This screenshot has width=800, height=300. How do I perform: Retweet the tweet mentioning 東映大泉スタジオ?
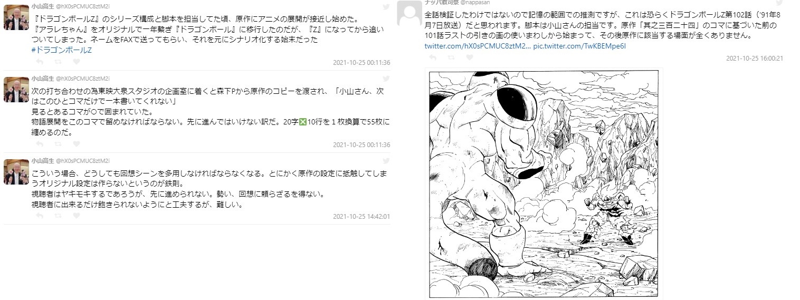58,144
